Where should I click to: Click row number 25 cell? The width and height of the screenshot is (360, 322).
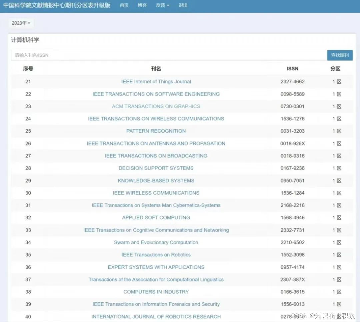pyautogui.click(x=28, y=131)
